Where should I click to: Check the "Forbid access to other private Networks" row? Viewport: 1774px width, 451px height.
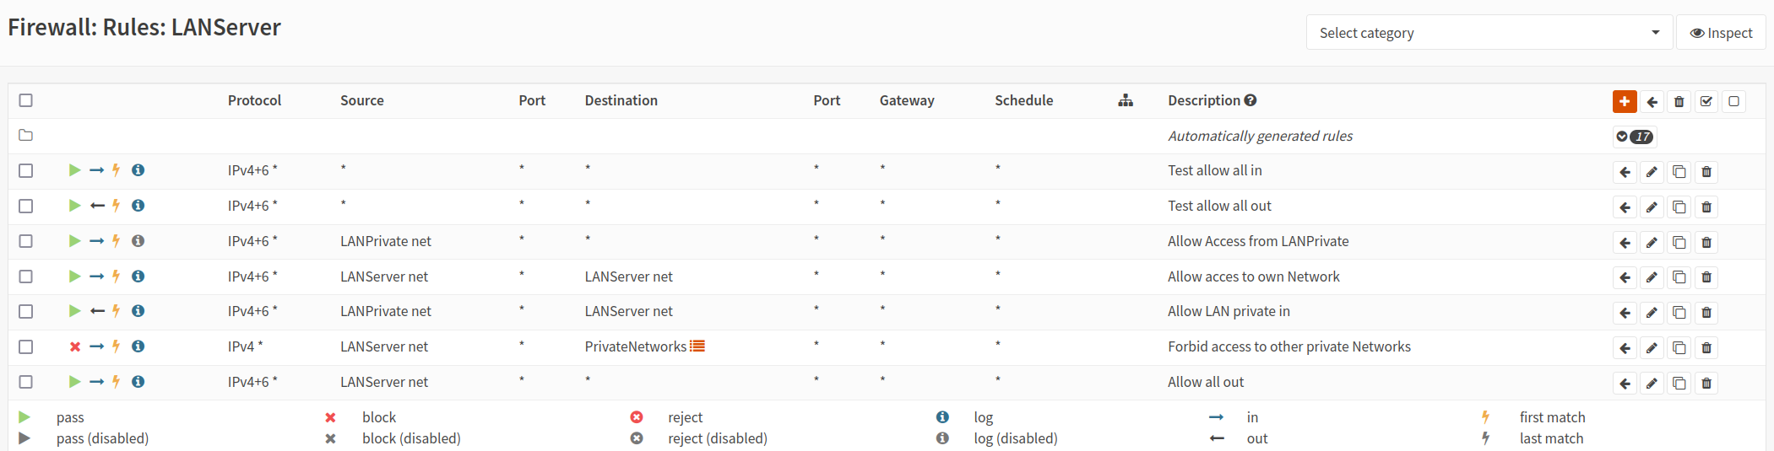point(26,346)
